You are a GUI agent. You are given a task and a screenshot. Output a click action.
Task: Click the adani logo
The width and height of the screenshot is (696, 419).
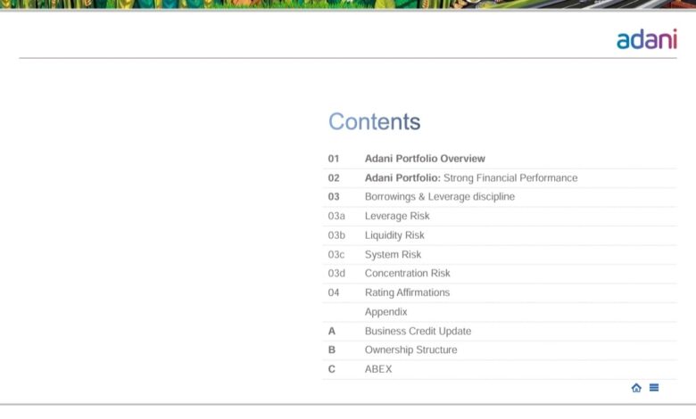pyautogui.click(x=647, y=39)
